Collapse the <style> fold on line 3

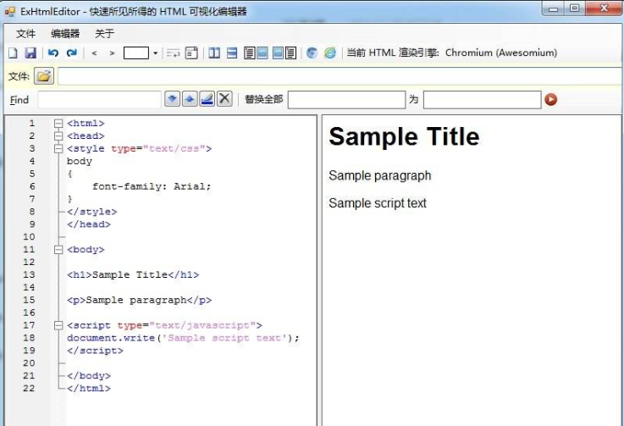click(x=58, y=149)
